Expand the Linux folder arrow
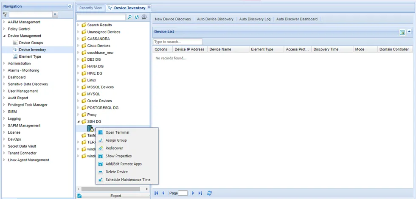416x199 pixels. (x=78, y=80)
